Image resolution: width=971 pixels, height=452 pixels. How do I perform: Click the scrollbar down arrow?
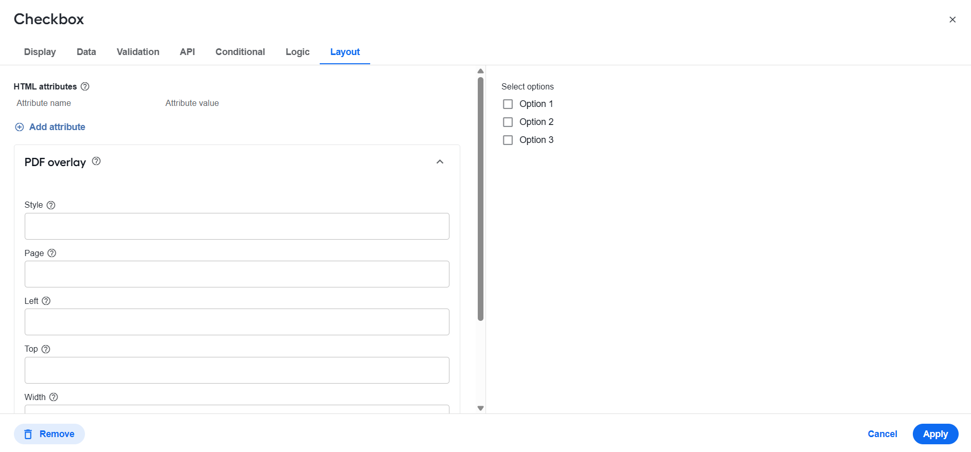tap(480, 408)
